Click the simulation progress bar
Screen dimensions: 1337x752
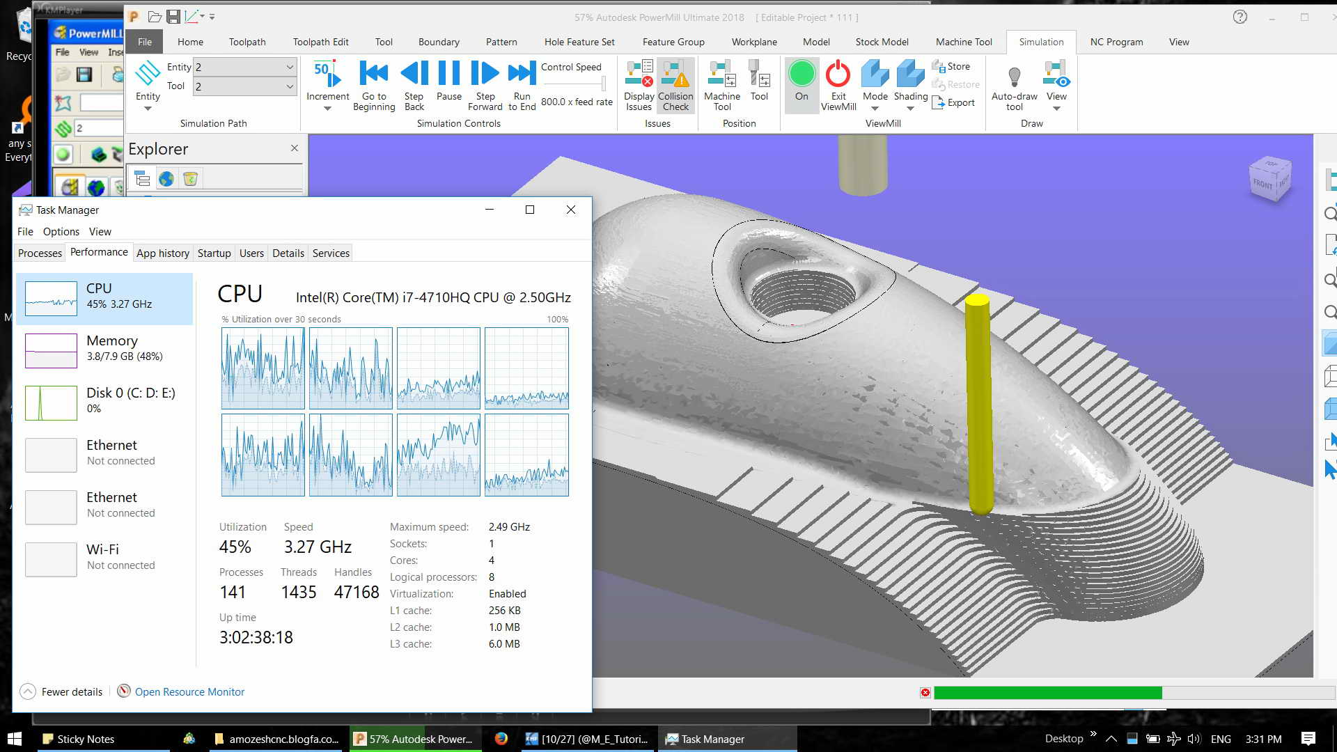1134,693
